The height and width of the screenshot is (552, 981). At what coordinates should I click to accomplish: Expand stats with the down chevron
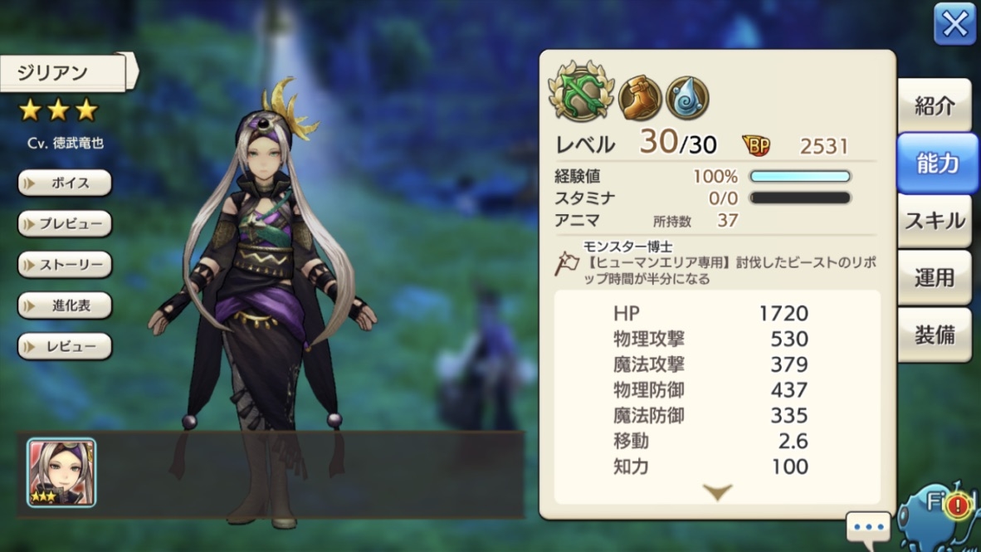(x=717, y=492)
